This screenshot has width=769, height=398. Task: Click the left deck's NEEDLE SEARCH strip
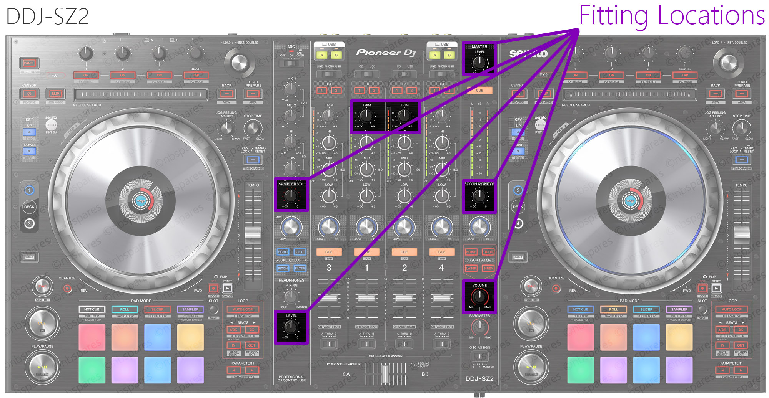141,94
